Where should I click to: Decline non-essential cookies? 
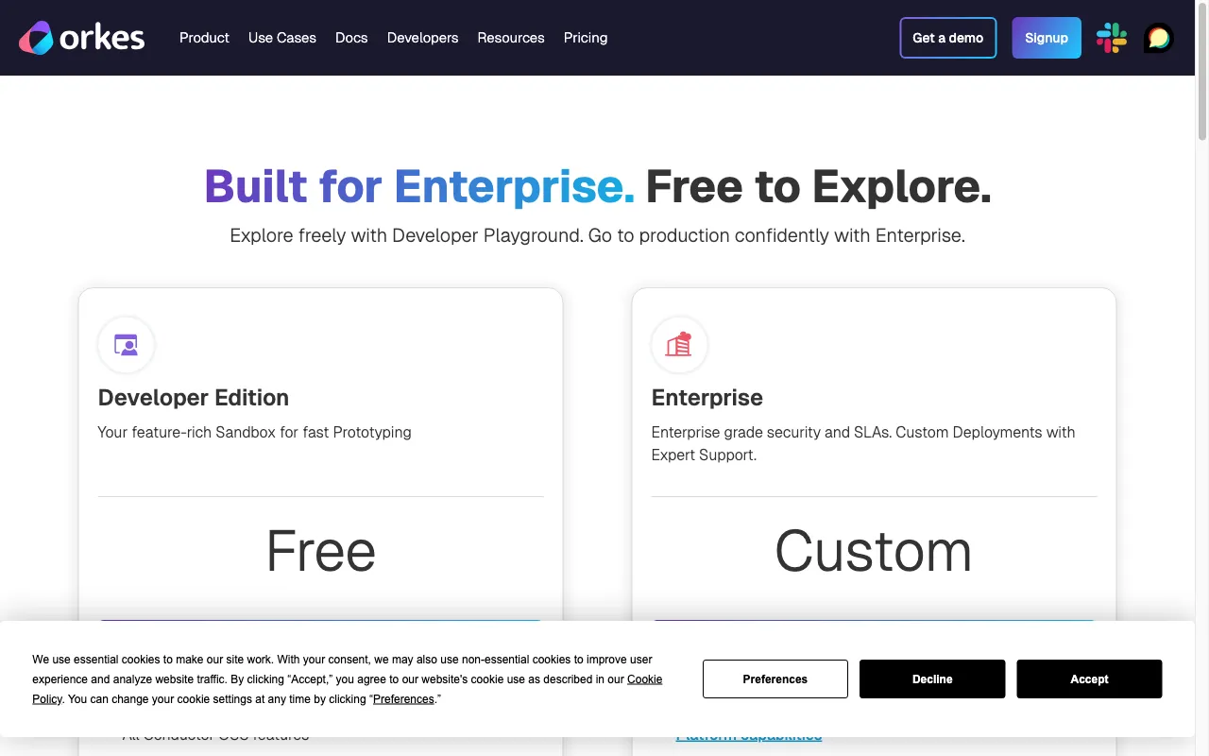click(932, 679)
